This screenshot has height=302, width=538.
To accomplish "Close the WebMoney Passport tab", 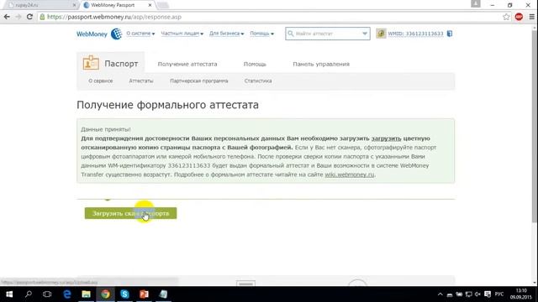I will (x=150, y=5).
